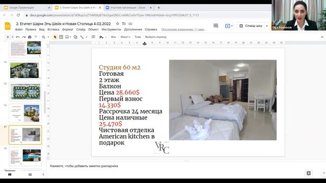
Task: Click the browser address bar
Action: (x=114, y=15)
